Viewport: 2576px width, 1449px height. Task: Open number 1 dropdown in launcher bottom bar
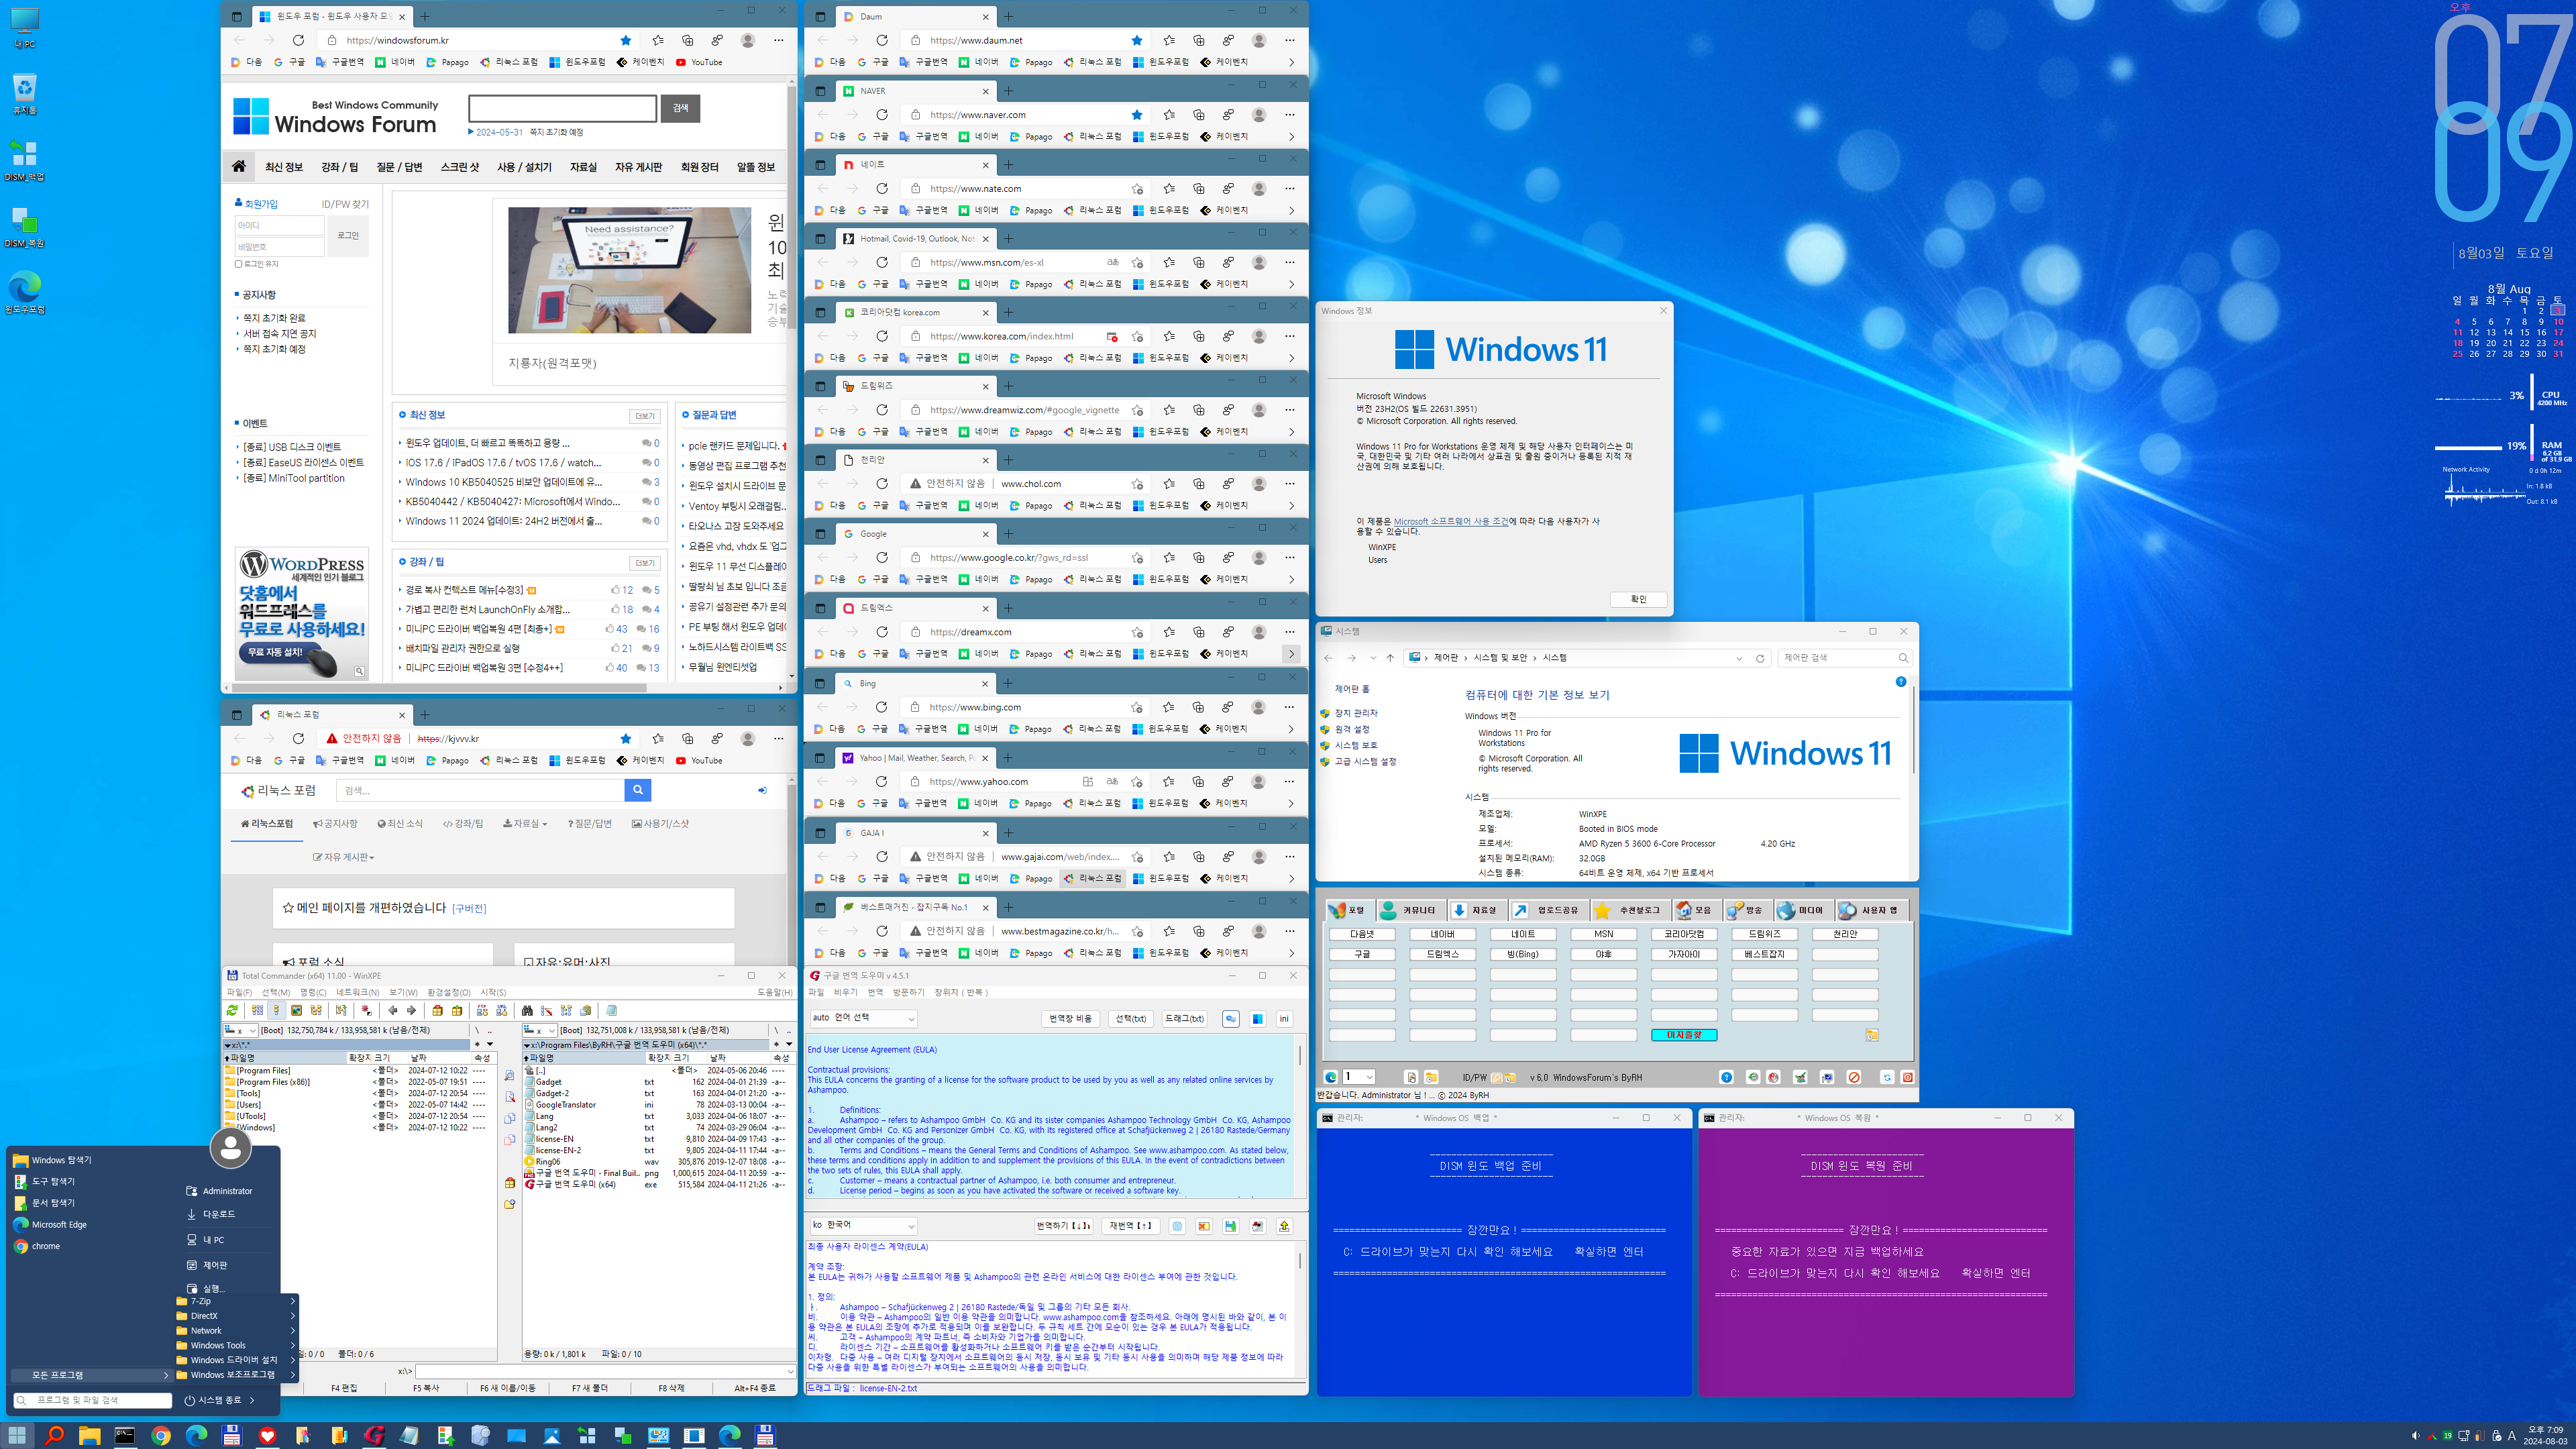click(x=1359, y=1077)
